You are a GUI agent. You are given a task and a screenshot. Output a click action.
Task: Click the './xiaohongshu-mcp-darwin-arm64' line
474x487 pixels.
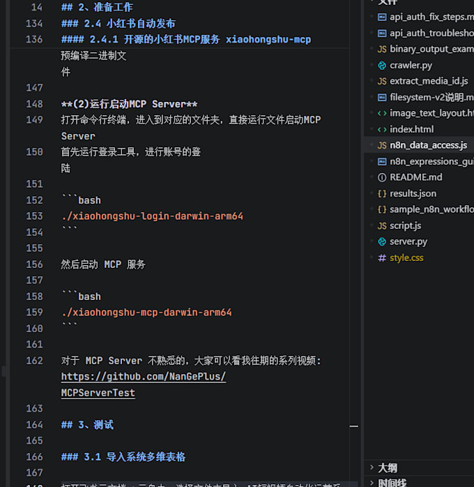tap(146, 312)
